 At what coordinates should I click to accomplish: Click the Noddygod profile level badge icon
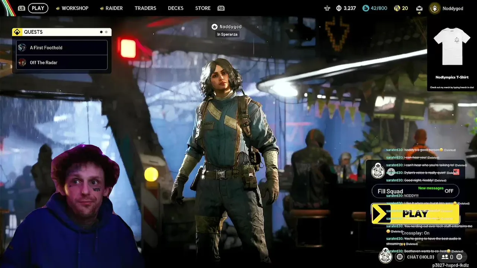tap(435, 8)
